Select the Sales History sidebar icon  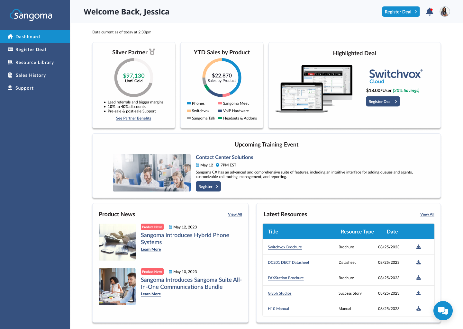tap(11, 75)
